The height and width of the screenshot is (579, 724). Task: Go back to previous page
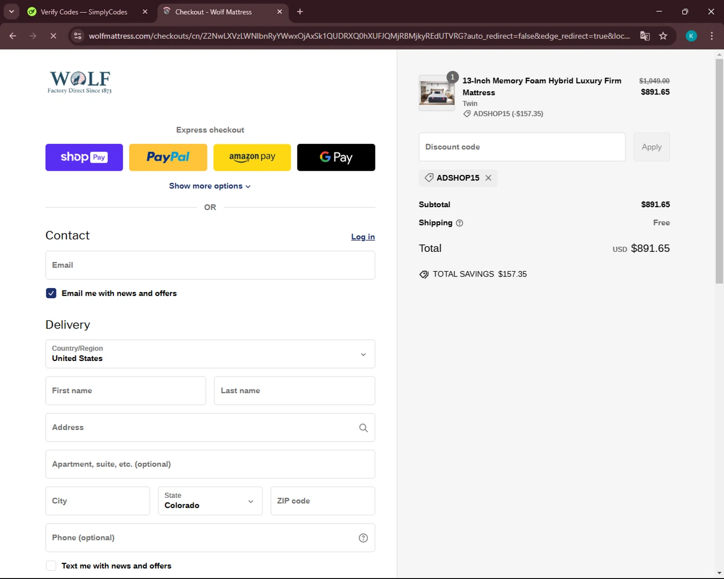tap(13, 36)
